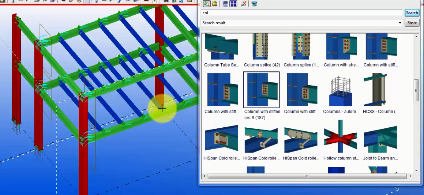Click the Store button
The image size is (424, 195).
(x=412, y=23)
